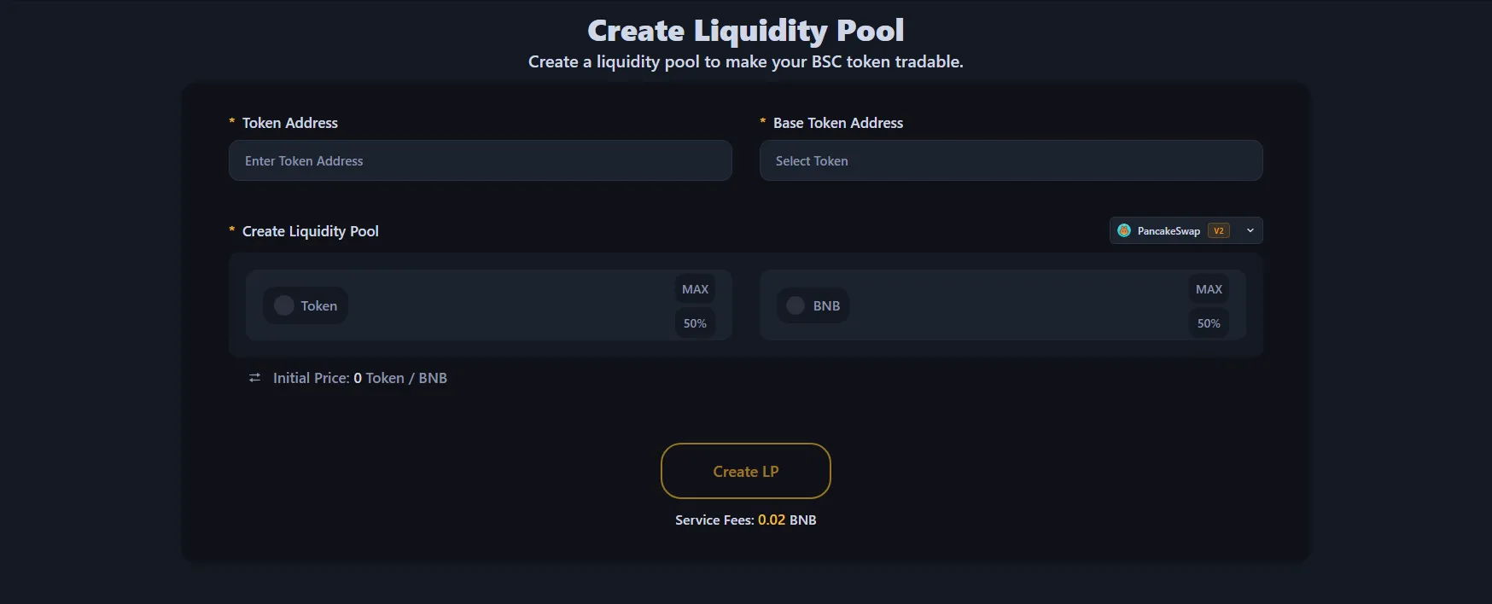Click the chevron on the PancakeSwap selector
Image resolution: width=1492 pixels, height=604 pixels.
[1249, 230]
